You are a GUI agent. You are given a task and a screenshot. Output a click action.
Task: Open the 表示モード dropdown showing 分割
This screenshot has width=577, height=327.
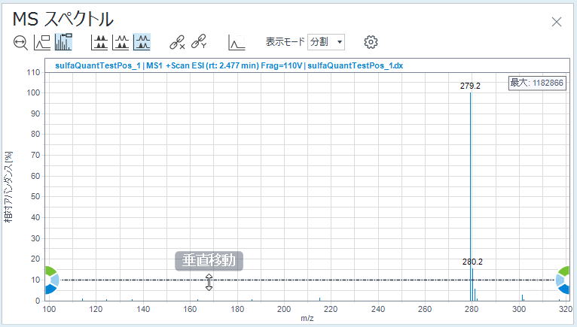coord(326,42)
